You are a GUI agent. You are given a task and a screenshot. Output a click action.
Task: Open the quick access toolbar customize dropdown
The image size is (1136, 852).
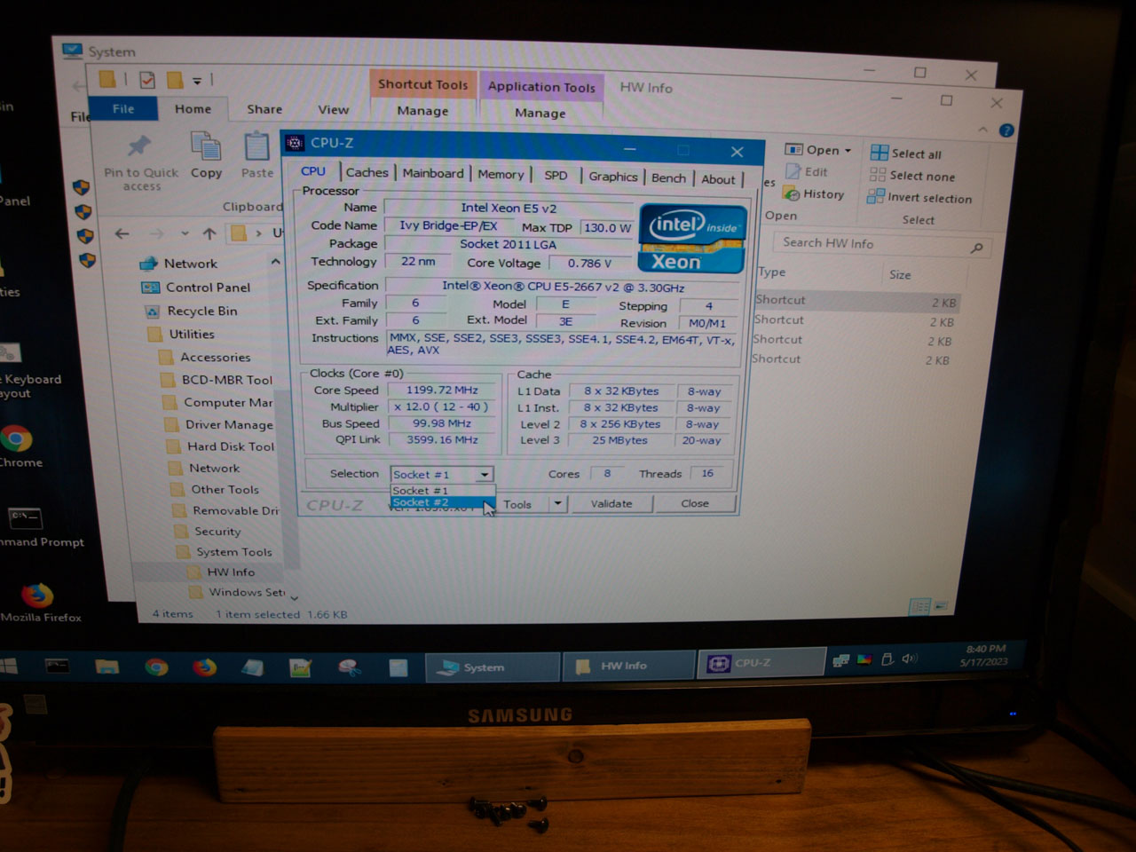197,80
